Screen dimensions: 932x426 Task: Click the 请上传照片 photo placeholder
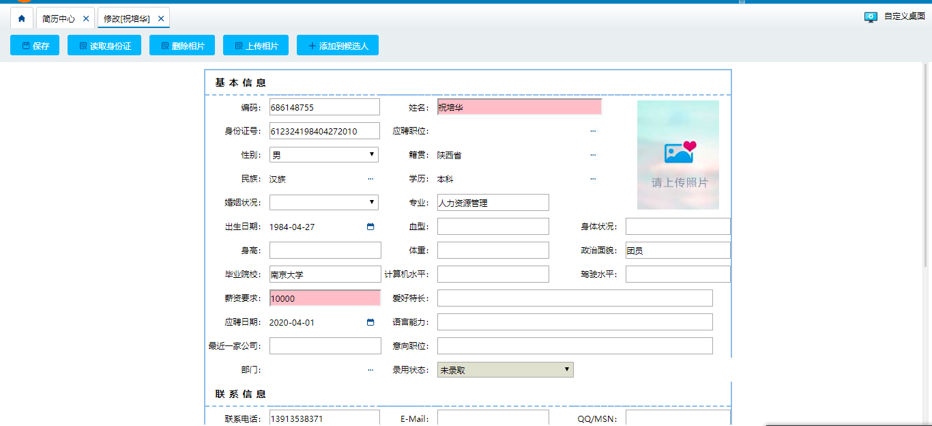click(678, 155)
